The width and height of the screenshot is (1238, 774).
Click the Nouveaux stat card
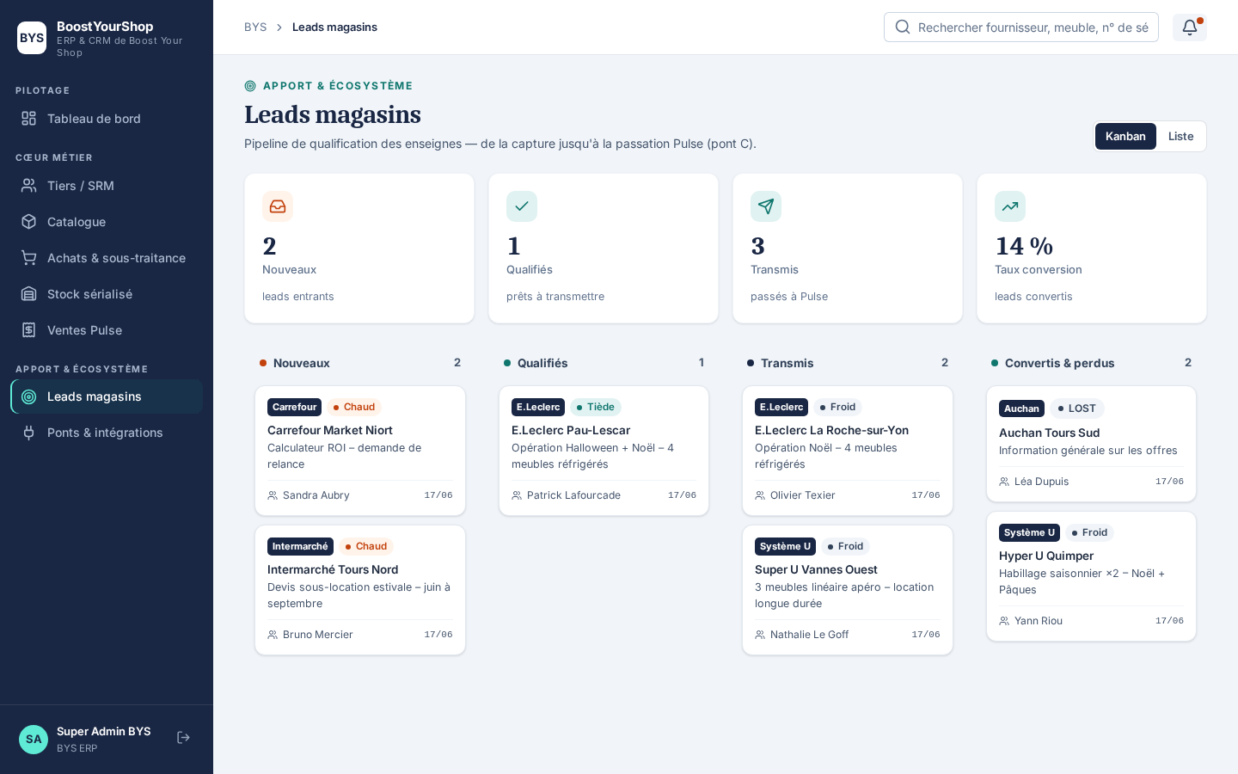(x=359, y=249)
